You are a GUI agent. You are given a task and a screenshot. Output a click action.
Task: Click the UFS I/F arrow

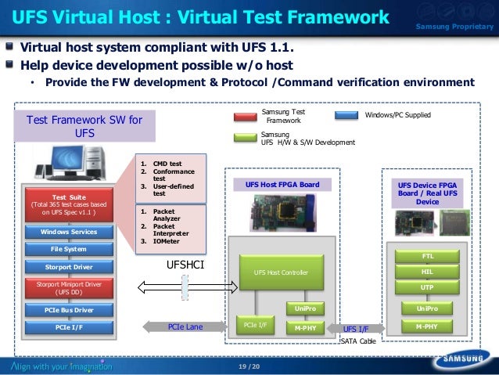click(x=356, y=329)
